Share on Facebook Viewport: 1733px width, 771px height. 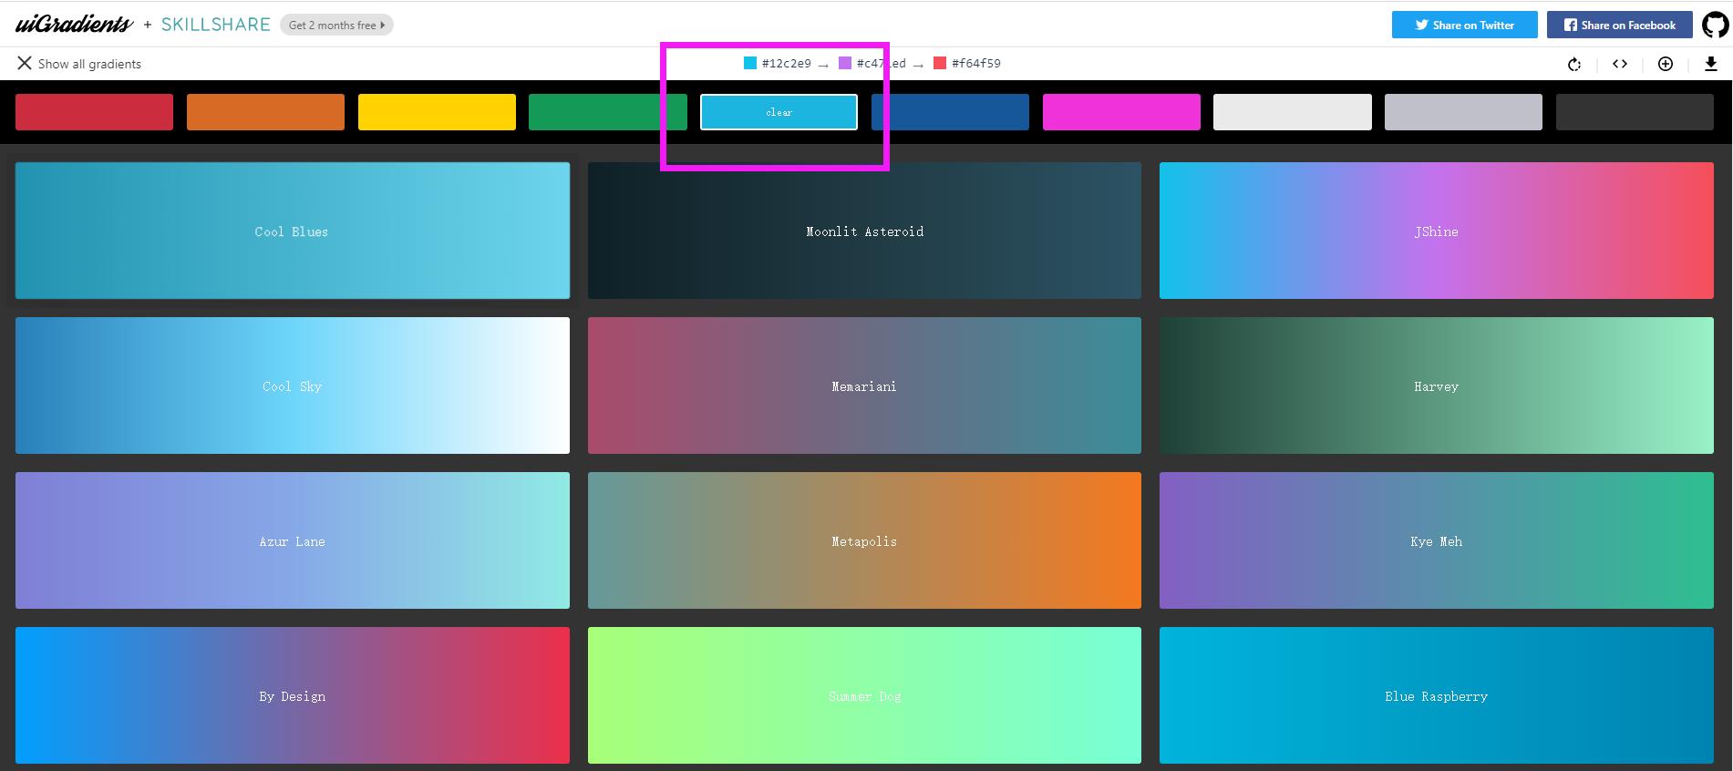click(1619, 25)
